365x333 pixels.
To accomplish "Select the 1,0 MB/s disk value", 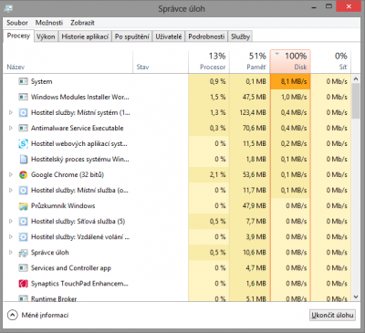I will tap(294, 97).
